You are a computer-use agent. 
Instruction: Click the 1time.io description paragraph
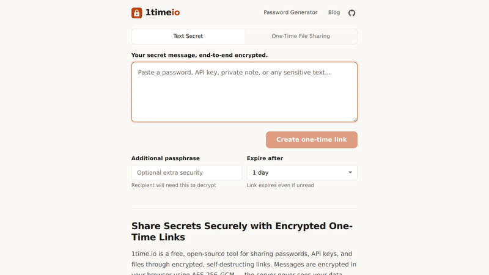pyautogui.click(x=244, y=263)
